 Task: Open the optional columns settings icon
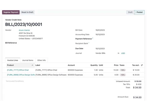tap(142, 65)
